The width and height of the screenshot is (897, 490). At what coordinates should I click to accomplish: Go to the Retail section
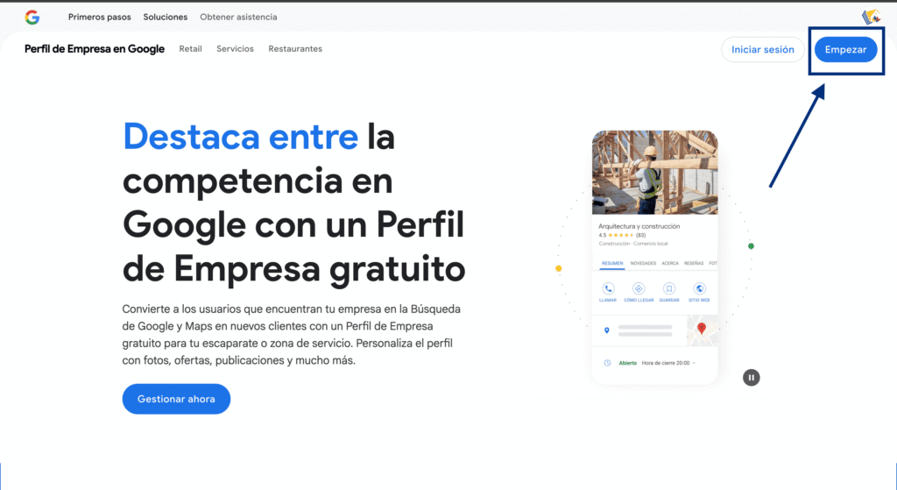(x=190, y=49)
